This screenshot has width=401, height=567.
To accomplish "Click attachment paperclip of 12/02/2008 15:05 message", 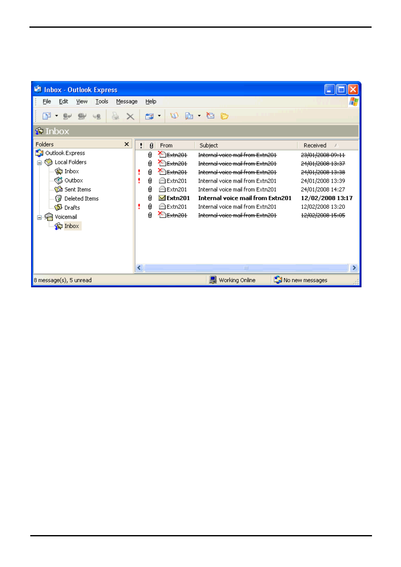I will 150,215.
